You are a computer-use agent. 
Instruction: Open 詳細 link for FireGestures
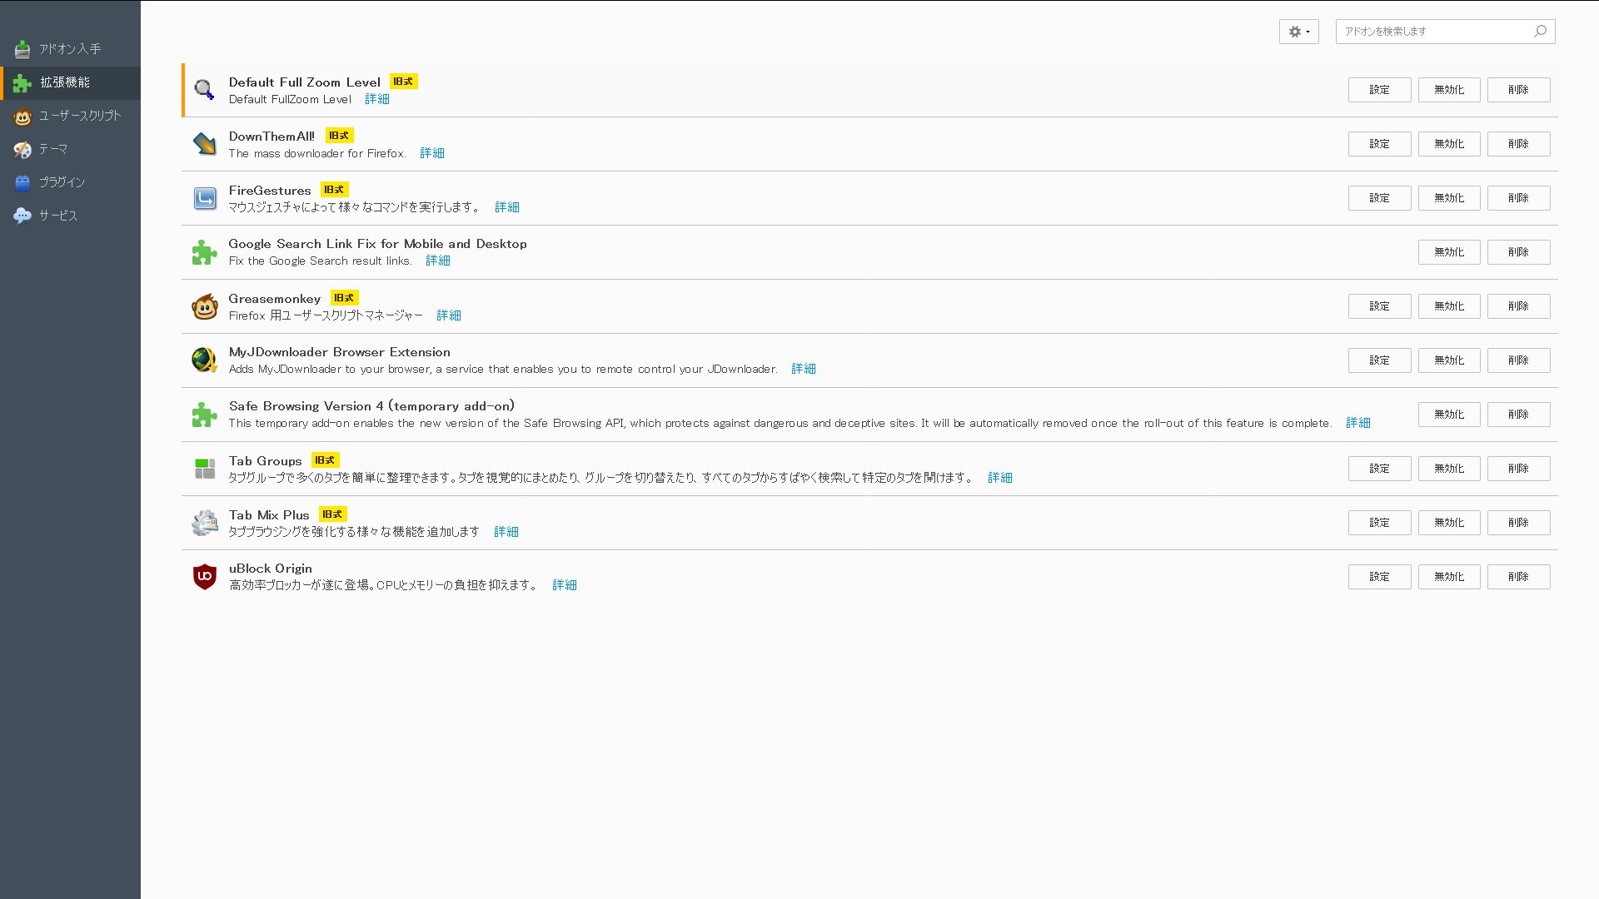[x=507, y=207]
